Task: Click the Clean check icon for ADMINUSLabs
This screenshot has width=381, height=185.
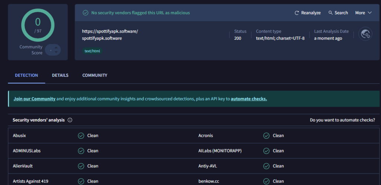Action: click(81, 151)
